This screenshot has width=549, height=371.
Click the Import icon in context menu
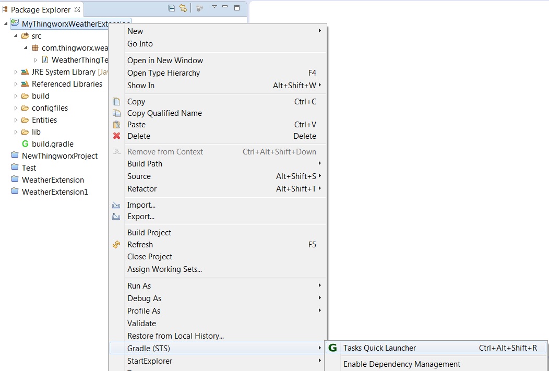pyautogui.click(x=117, y=205)
